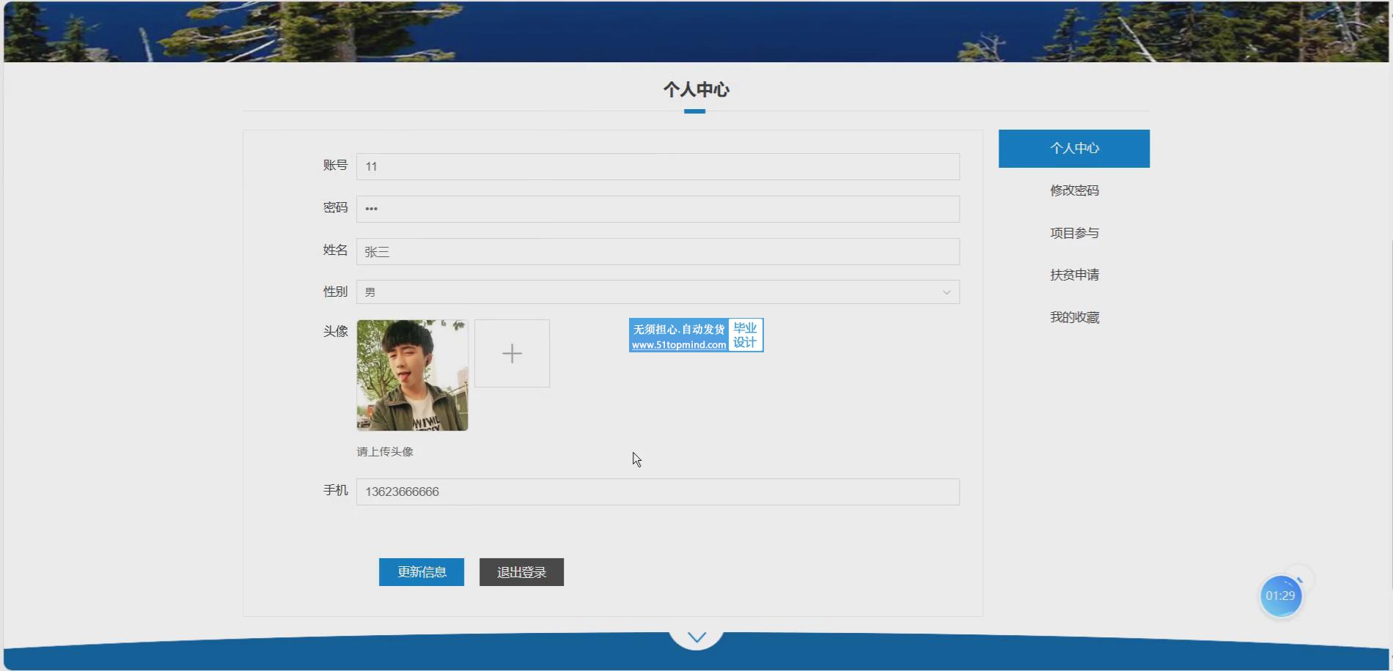Open 修改密码 in the side menu
The width and height of the screenshot is (1393, 671).
pyautogui.click(x=1073, y=190)
